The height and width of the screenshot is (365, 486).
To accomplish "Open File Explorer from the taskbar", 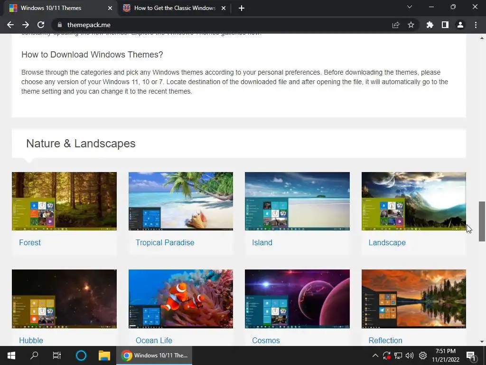I will pyautogui.click(x=104, y=355).
